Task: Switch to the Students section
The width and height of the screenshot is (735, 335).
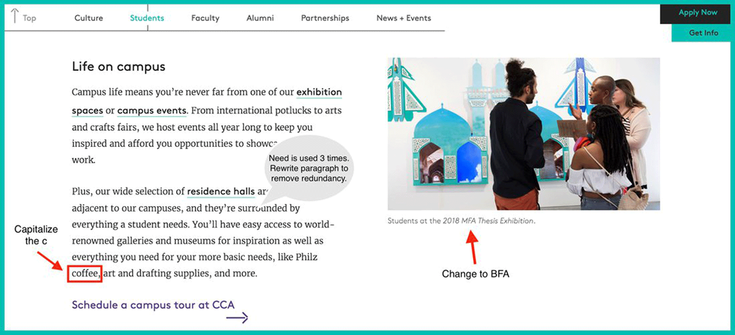Action: click(x=147, y=18)
